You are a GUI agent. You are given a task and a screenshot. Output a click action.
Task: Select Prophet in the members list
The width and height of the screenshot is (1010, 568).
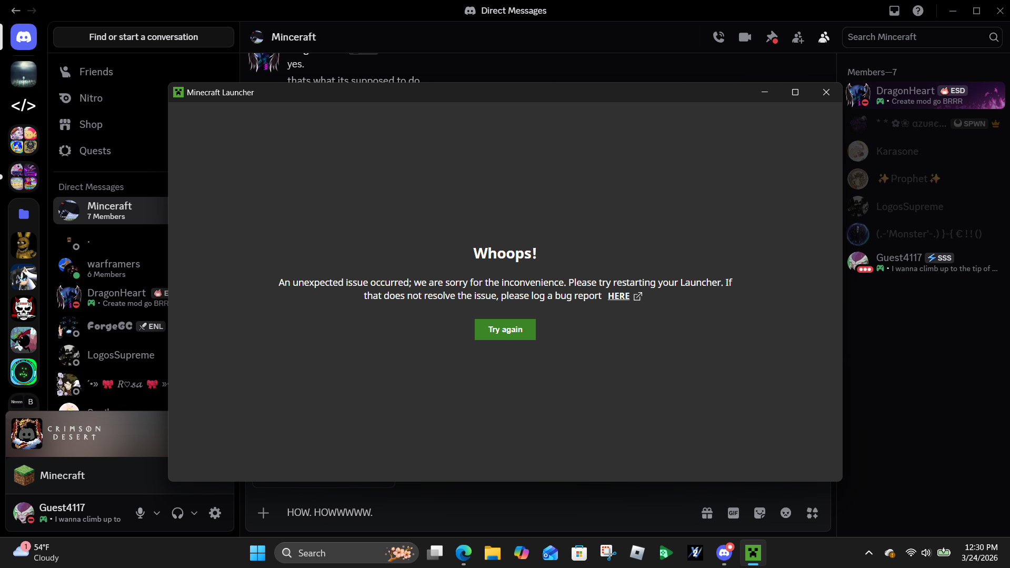pyautogui.click(x=926, y=179)
